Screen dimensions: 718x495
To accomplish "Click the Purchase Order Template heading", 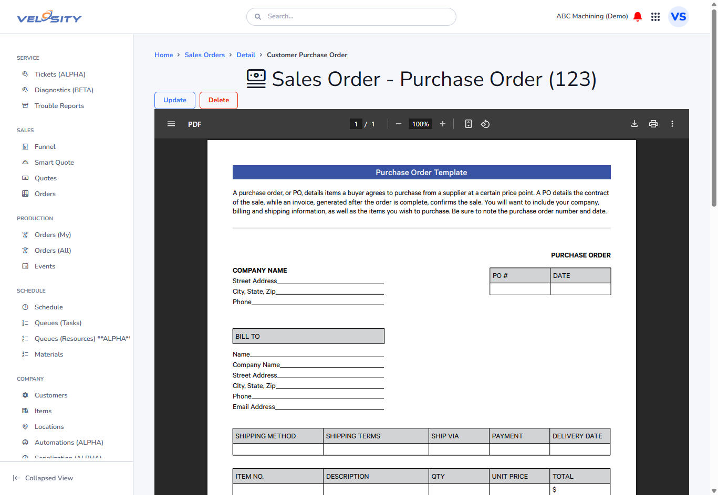I will pos(421,173).
